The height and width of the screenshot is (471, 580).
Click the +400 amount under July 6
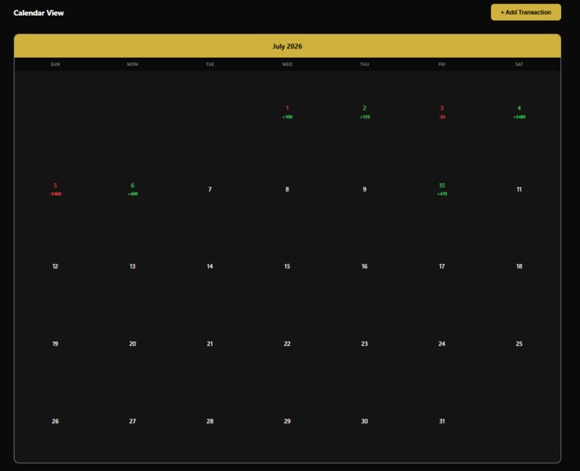pos(133,194)
